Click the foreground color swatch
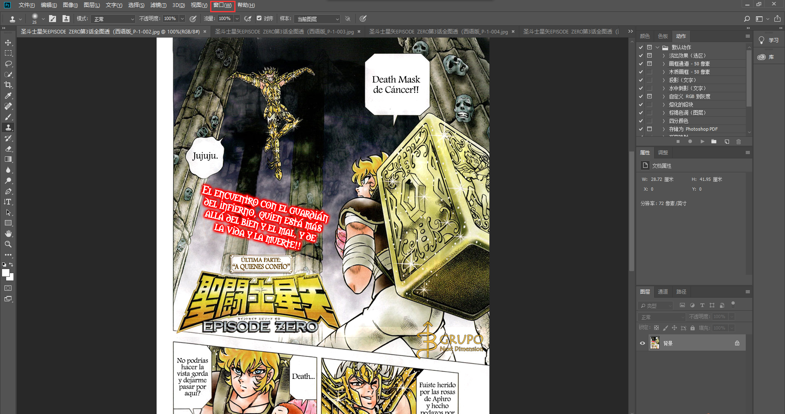 pos(5,273)
